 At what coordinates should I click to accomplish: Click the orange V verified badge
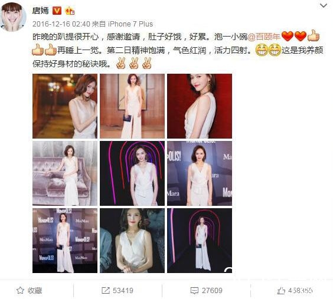coord(57,11)
